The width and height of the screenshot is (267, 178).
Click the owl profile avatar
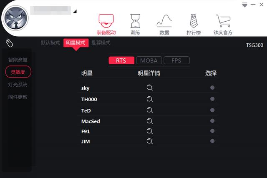click(x=15, y=18)
